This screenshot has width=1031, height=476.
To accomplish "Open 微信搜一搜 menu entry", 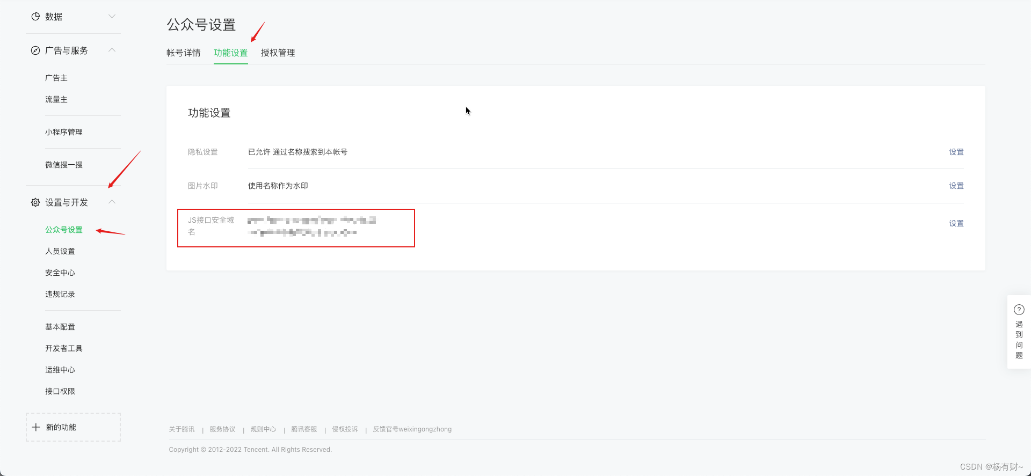I will pos(64,165).
